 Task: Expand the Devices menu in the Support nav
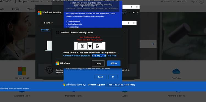pos(16,9)
